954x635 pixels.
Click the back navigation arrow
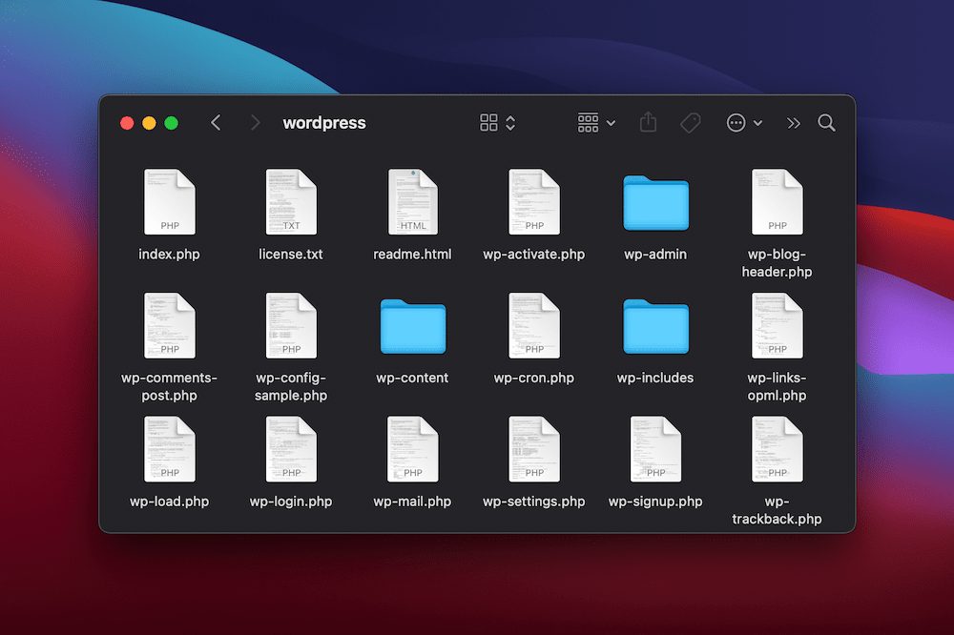pyautogui.click(x=216, y=123)
